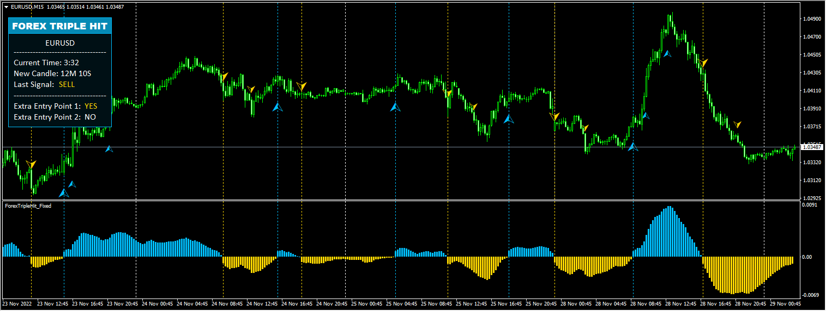Select the ForexTripleHit_Fixed indicator label

(28, 206)
